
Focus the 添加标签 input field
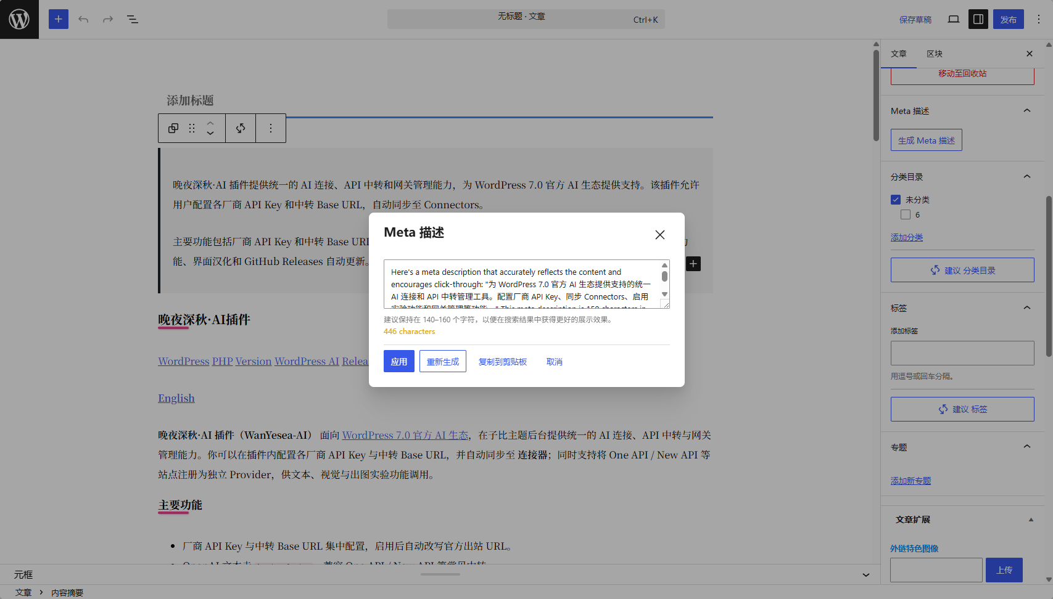(962, 353)
